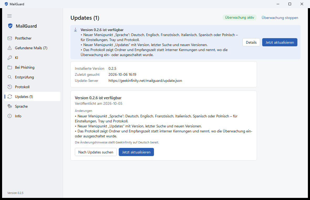This screenshot has width=310, height=200.
Task: Click the Überwachung aktiv status badge
Action: (240, 17)
